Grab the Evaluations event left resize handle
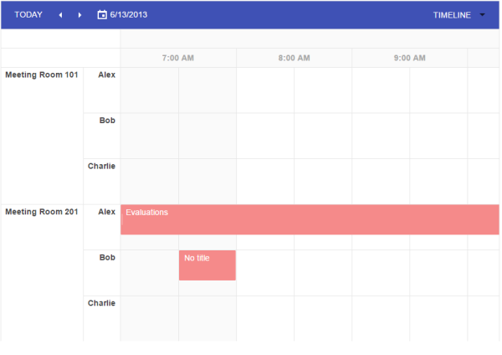502x355 pixels. [122, 219]
